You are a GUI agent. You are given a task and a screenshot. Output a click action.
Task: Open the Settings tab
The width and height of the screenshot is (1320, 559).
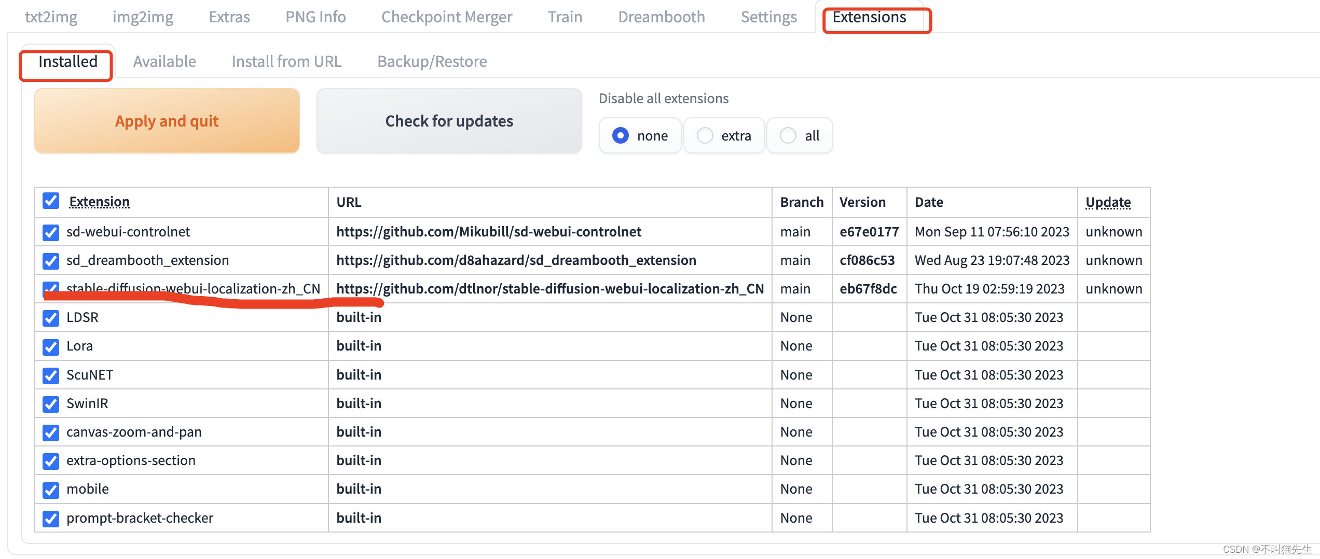[x=768, y=17]
